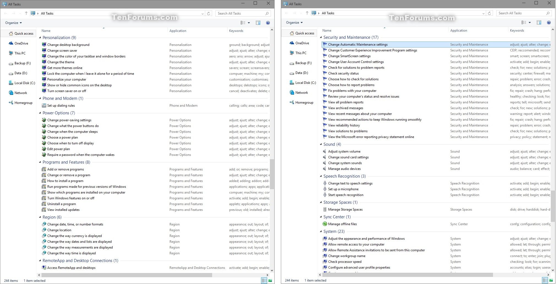The width and height of the screenshot is (556, 284).
Task: Open the view options dropdown arrow in left window
Action: tap(249, 23)
